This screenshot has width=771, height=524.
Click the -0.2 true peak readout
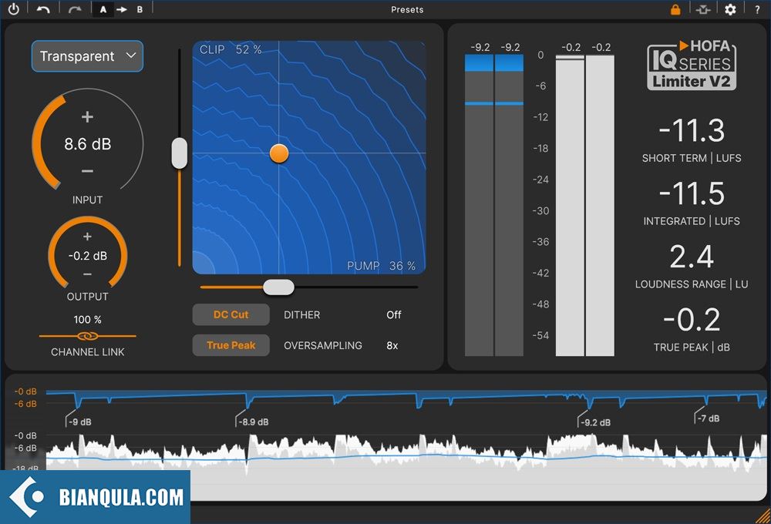(692, 320)
